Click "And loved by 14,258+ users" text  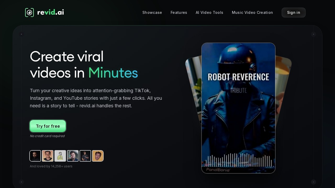51,166
